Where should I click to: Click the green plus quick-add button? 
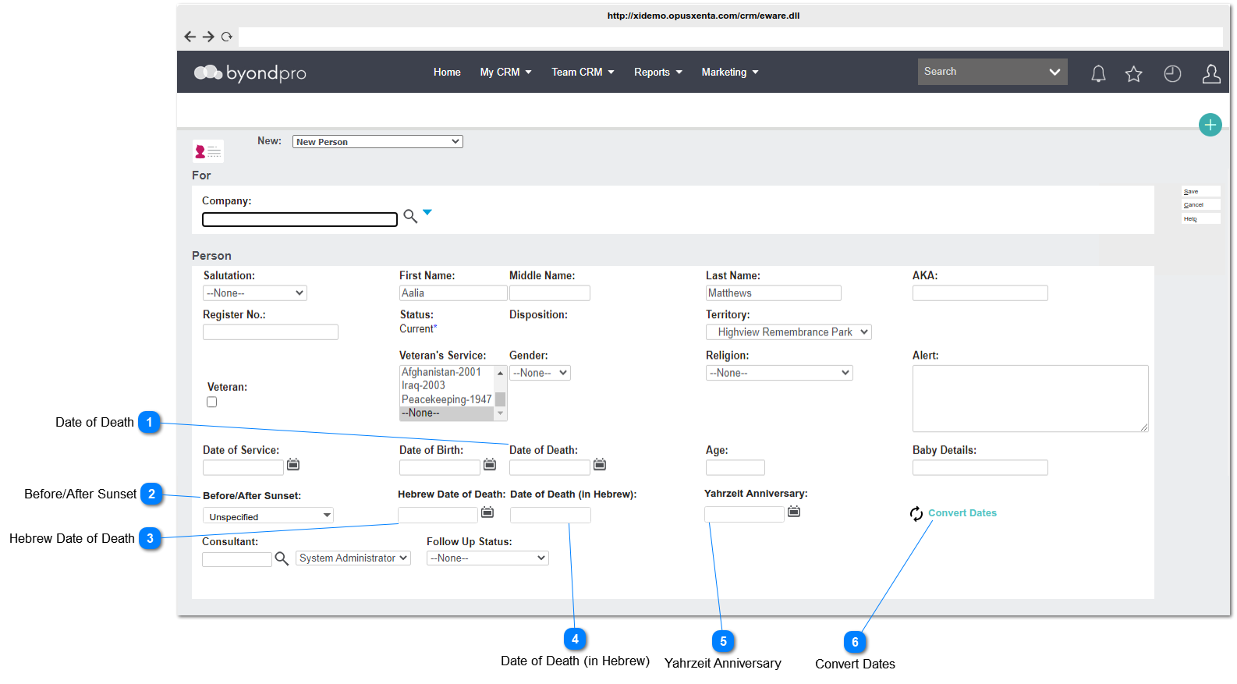pos(1210,125)
